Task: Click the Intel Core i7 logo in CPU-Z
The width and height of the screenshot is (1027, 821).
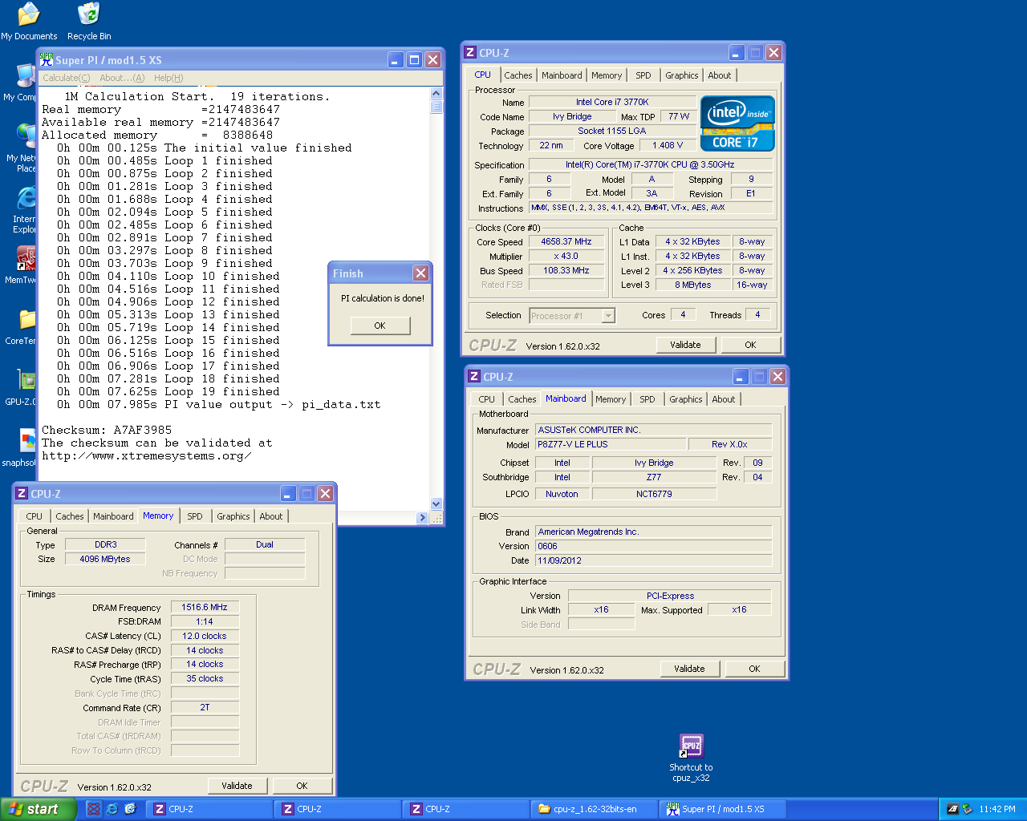Action: (x=737, y=123)
